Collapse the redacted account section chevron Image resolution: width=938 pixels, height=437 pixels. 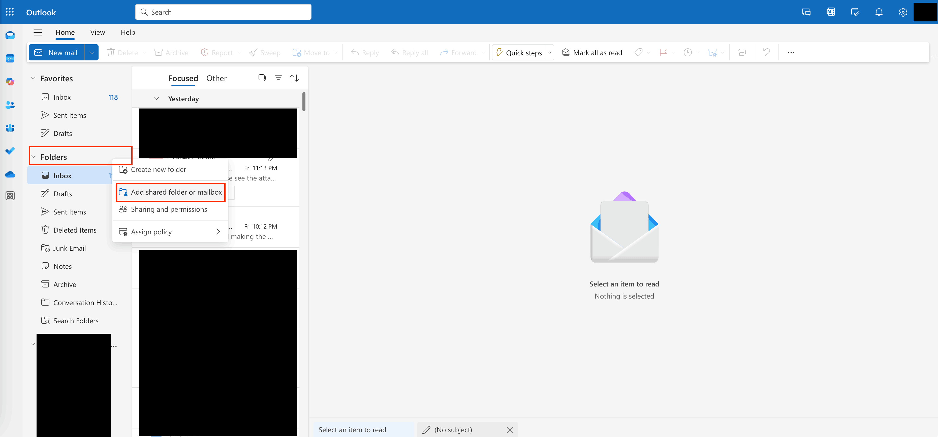coord(33,344)
